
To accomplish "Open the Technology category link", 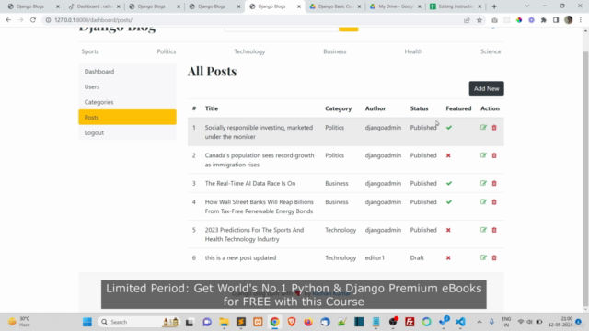I will (249, 51).
